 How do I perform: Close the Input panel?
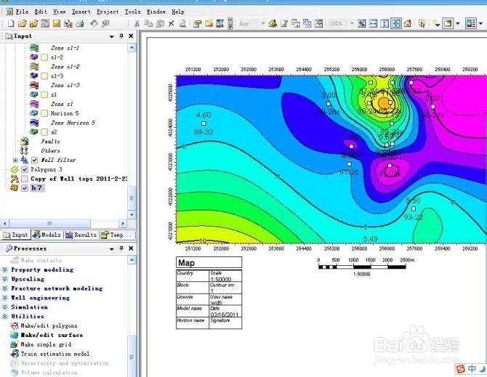[131, 36]
